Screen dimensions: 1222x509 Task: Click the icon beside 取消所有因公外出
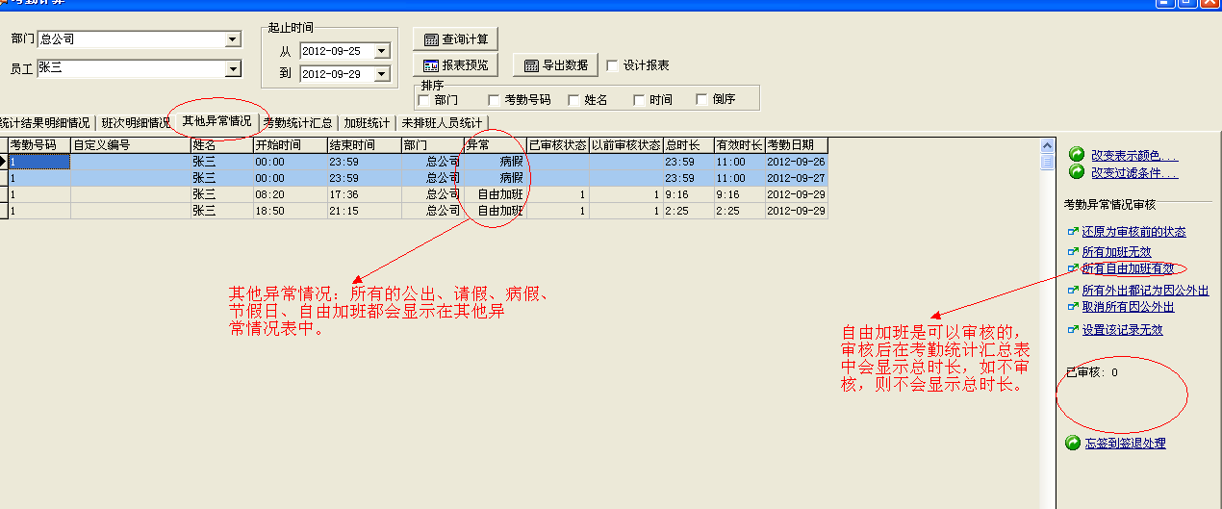coord(1074,307)
